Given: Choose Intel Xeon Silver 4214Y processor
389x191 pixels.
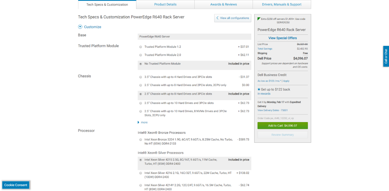Looking at the screenshot, I should tap(141, 185).
